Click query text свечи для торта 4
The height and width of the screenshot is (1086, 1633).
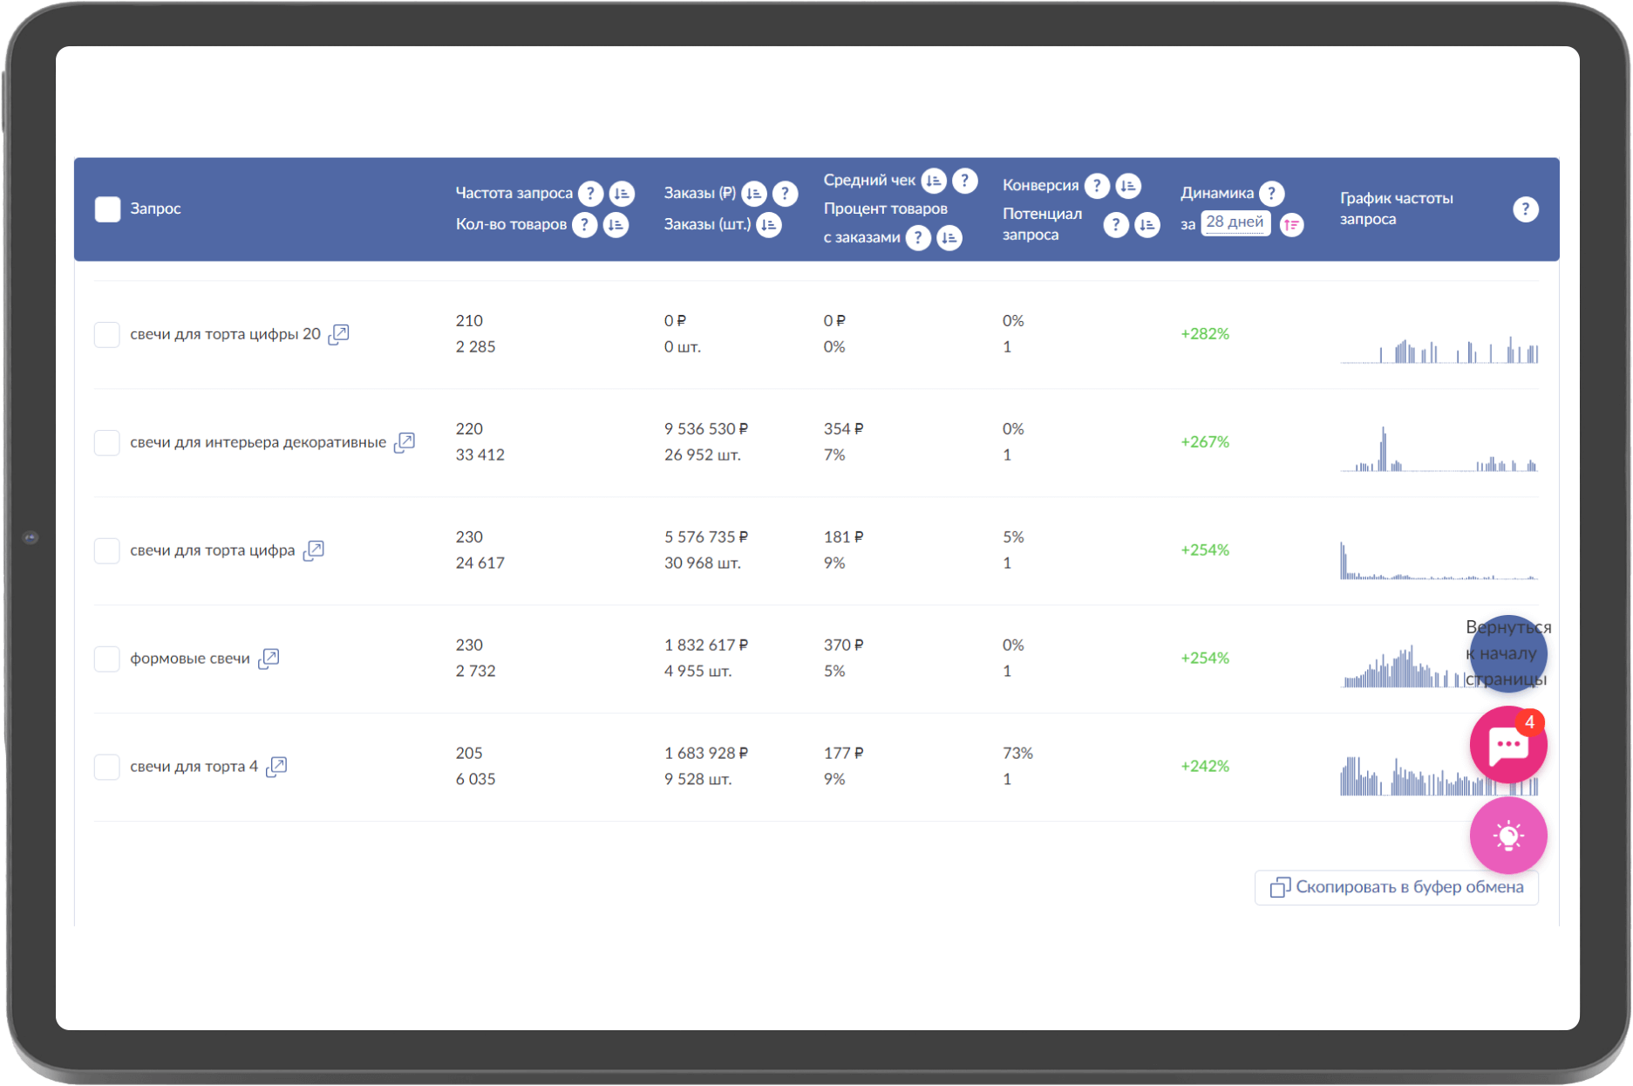(194, 767)
